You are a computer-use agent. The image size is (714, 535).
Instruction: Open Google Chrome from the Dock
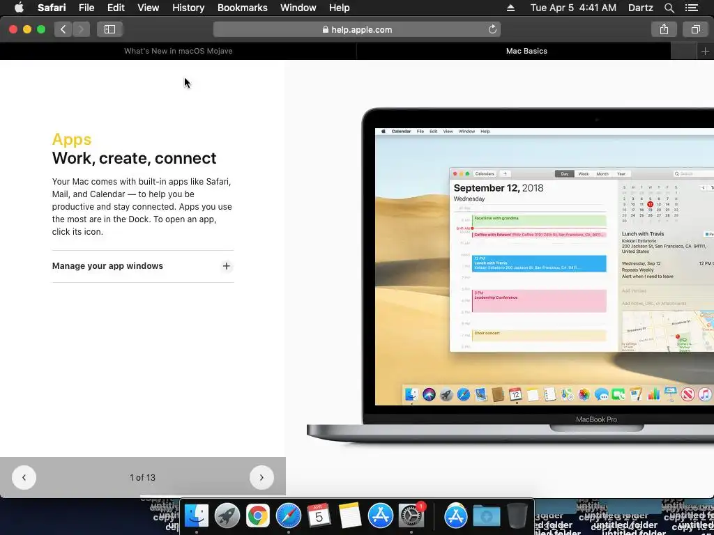point(258,516)
